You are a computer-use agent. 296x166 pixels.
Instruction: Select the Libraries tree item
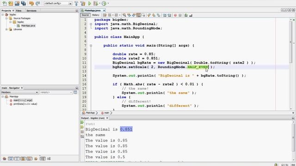coord(18,30)
